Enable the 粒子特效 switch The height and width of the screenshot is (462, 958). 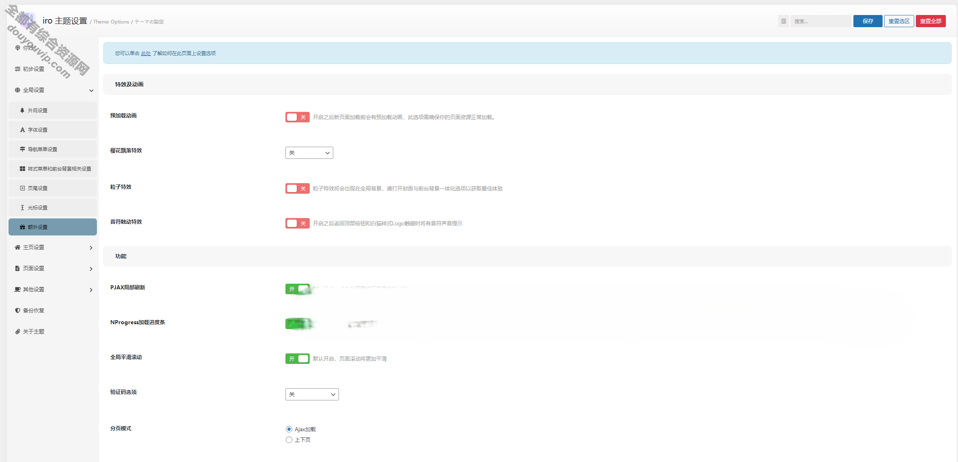pos(298,188)
